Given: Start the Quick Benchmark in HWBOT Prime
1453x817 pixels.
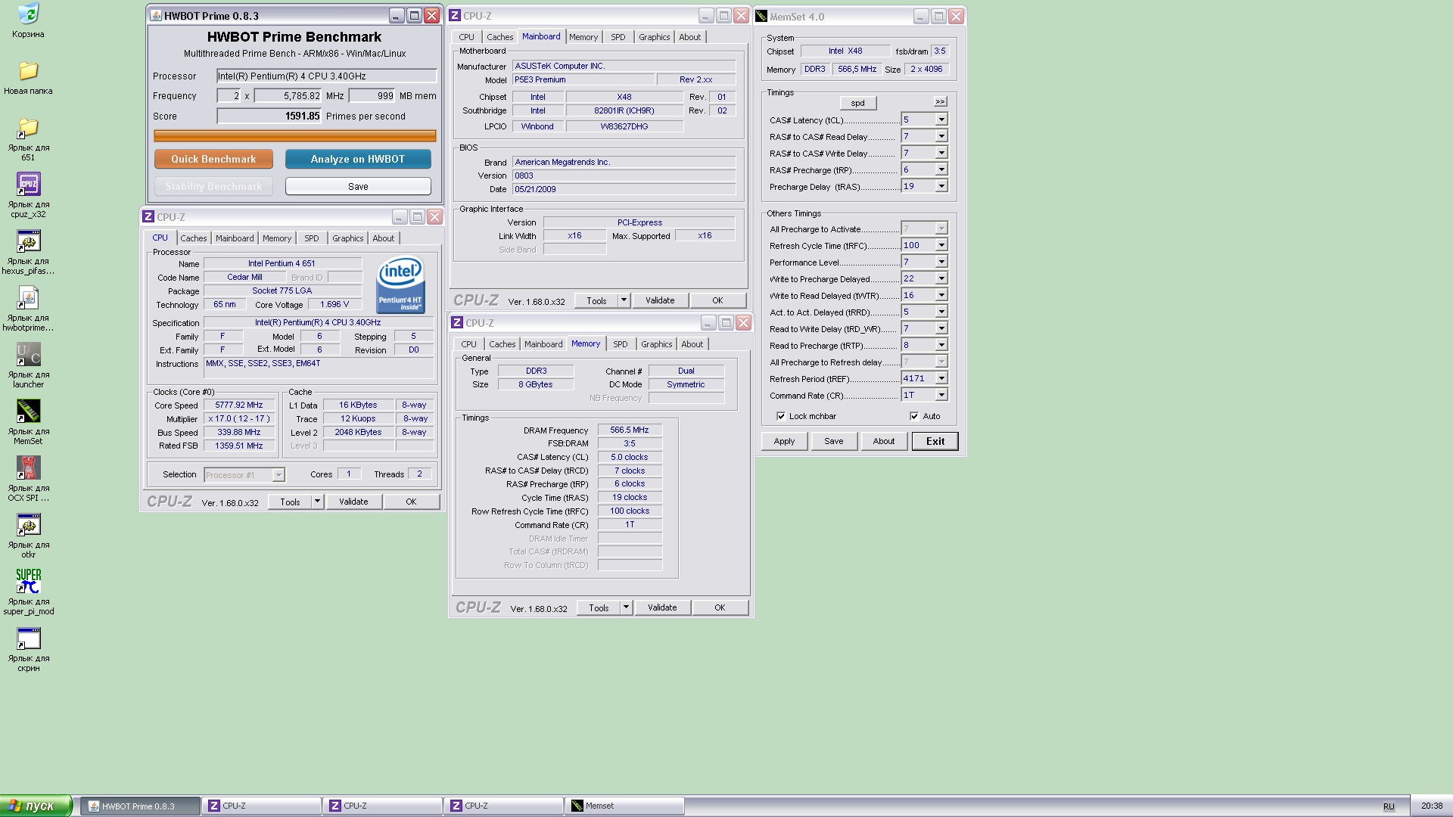Looking at the screenshot, I should point(213,159).
